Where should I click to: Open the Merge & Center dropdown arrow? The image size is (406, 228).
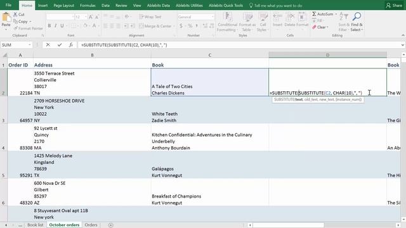tap(173, 26)
